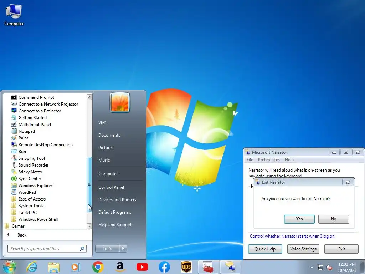Click the red toolbox taskbar icon
Viewport: 365px width, 274px height.
coord(208,267)
